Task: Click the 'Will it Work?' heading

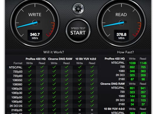Action: (54, 52)
